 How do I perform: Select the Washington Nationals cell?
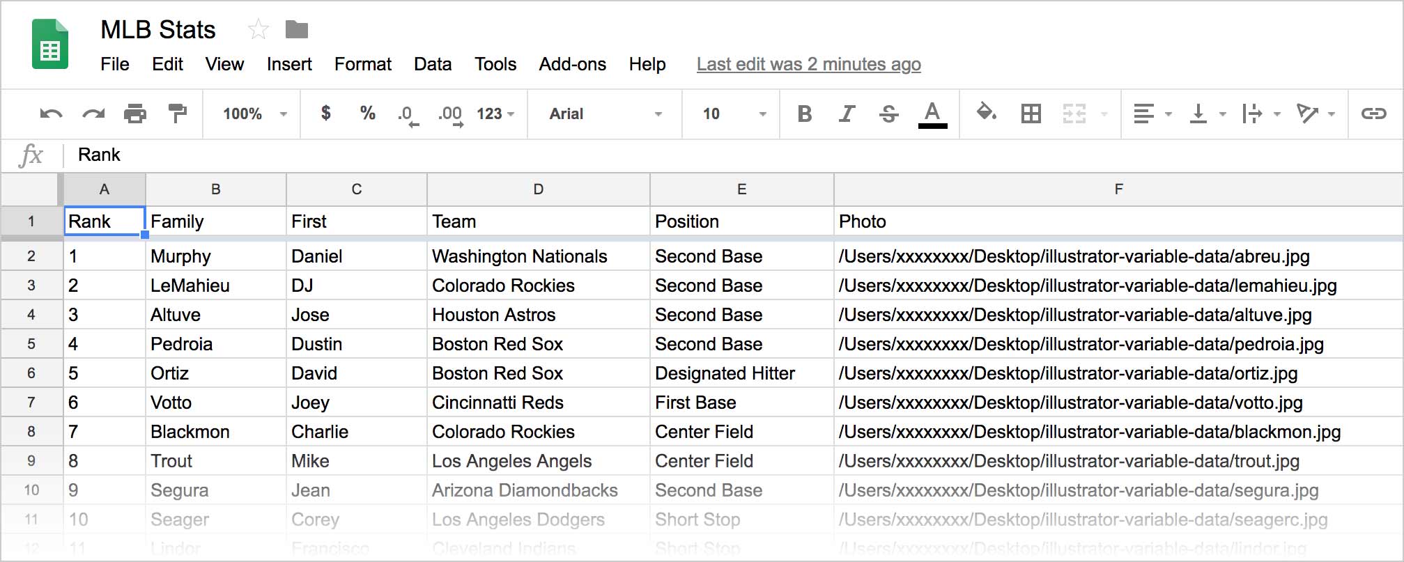point(539,256)
